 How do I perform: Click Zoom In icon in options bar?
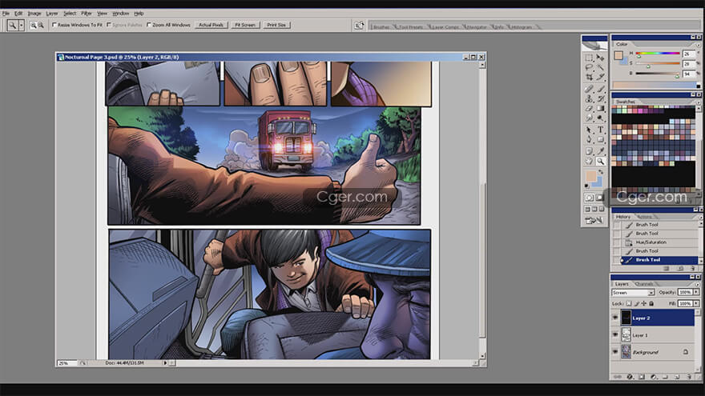(33, 26)
